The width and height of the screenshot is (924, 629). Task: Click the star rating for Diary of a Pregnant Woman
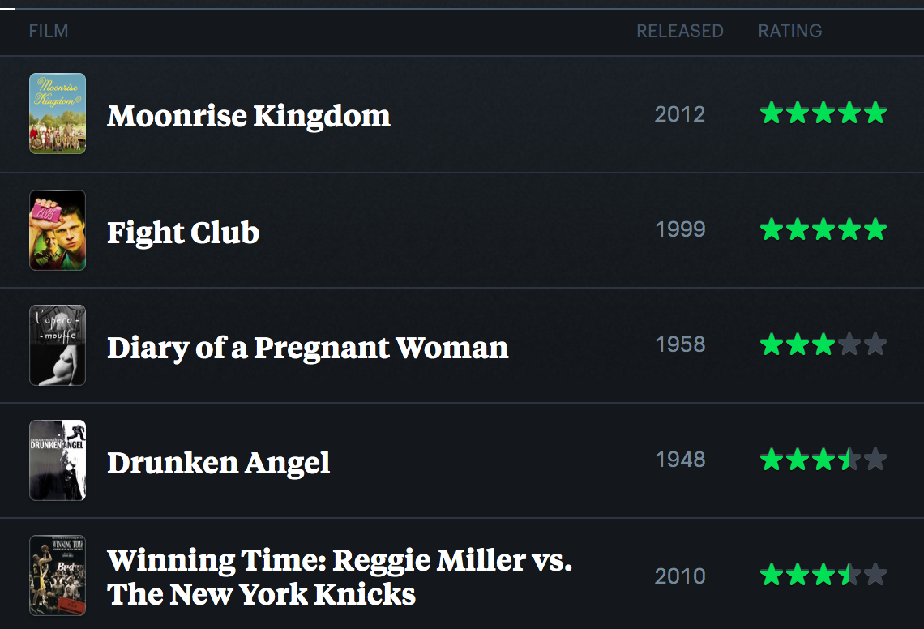(x=823, y=345)
